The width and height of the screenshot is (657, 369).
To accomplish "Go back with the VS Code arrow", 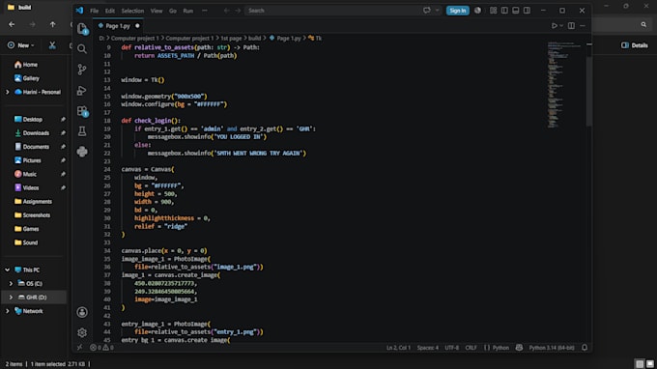I will (227, 11).
